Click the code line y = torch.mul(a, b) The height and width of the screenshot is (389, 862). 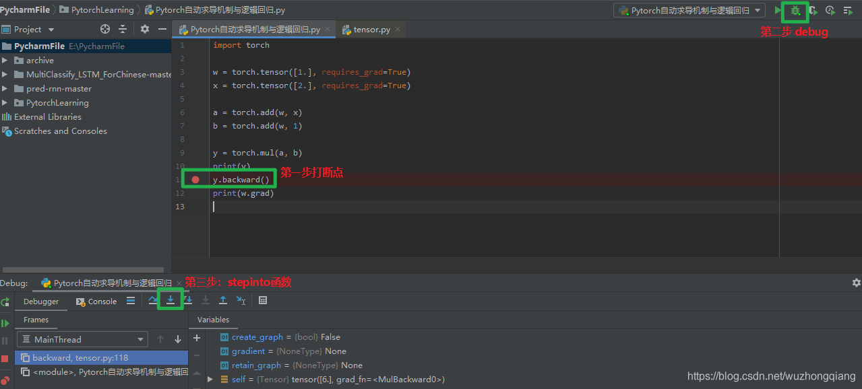[x=257, y=153]
